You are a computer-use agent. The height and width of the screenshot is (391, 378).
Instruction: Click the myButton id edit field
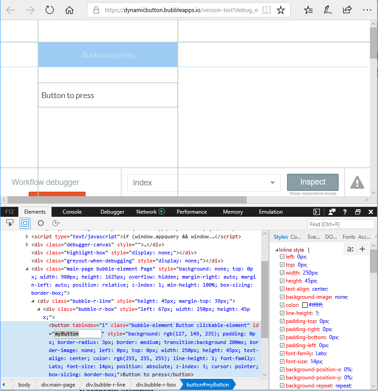click(x=78, y=334)
